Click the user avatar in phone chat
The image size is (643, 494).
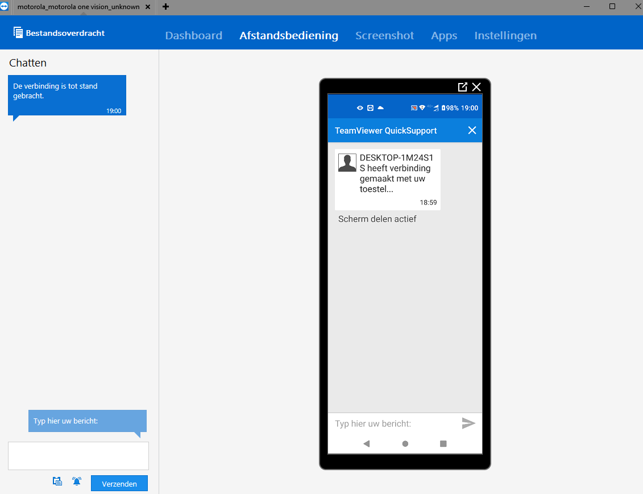347,163
